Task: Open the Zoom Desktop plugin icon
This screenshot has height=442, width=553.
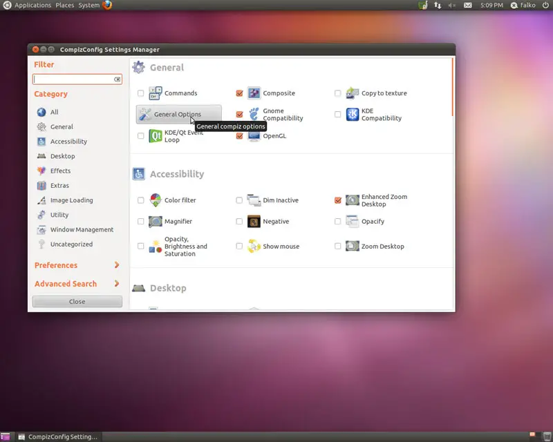Action: (352, 246)
